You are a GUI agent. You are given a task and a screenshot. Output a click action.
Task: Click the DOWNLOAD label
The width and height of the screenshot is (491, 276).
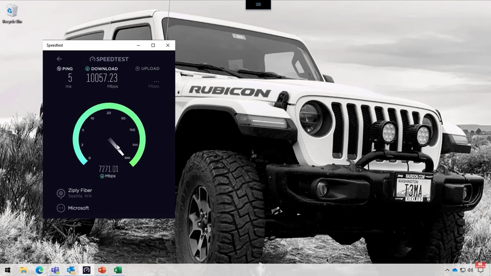click(x=104, y=69)
